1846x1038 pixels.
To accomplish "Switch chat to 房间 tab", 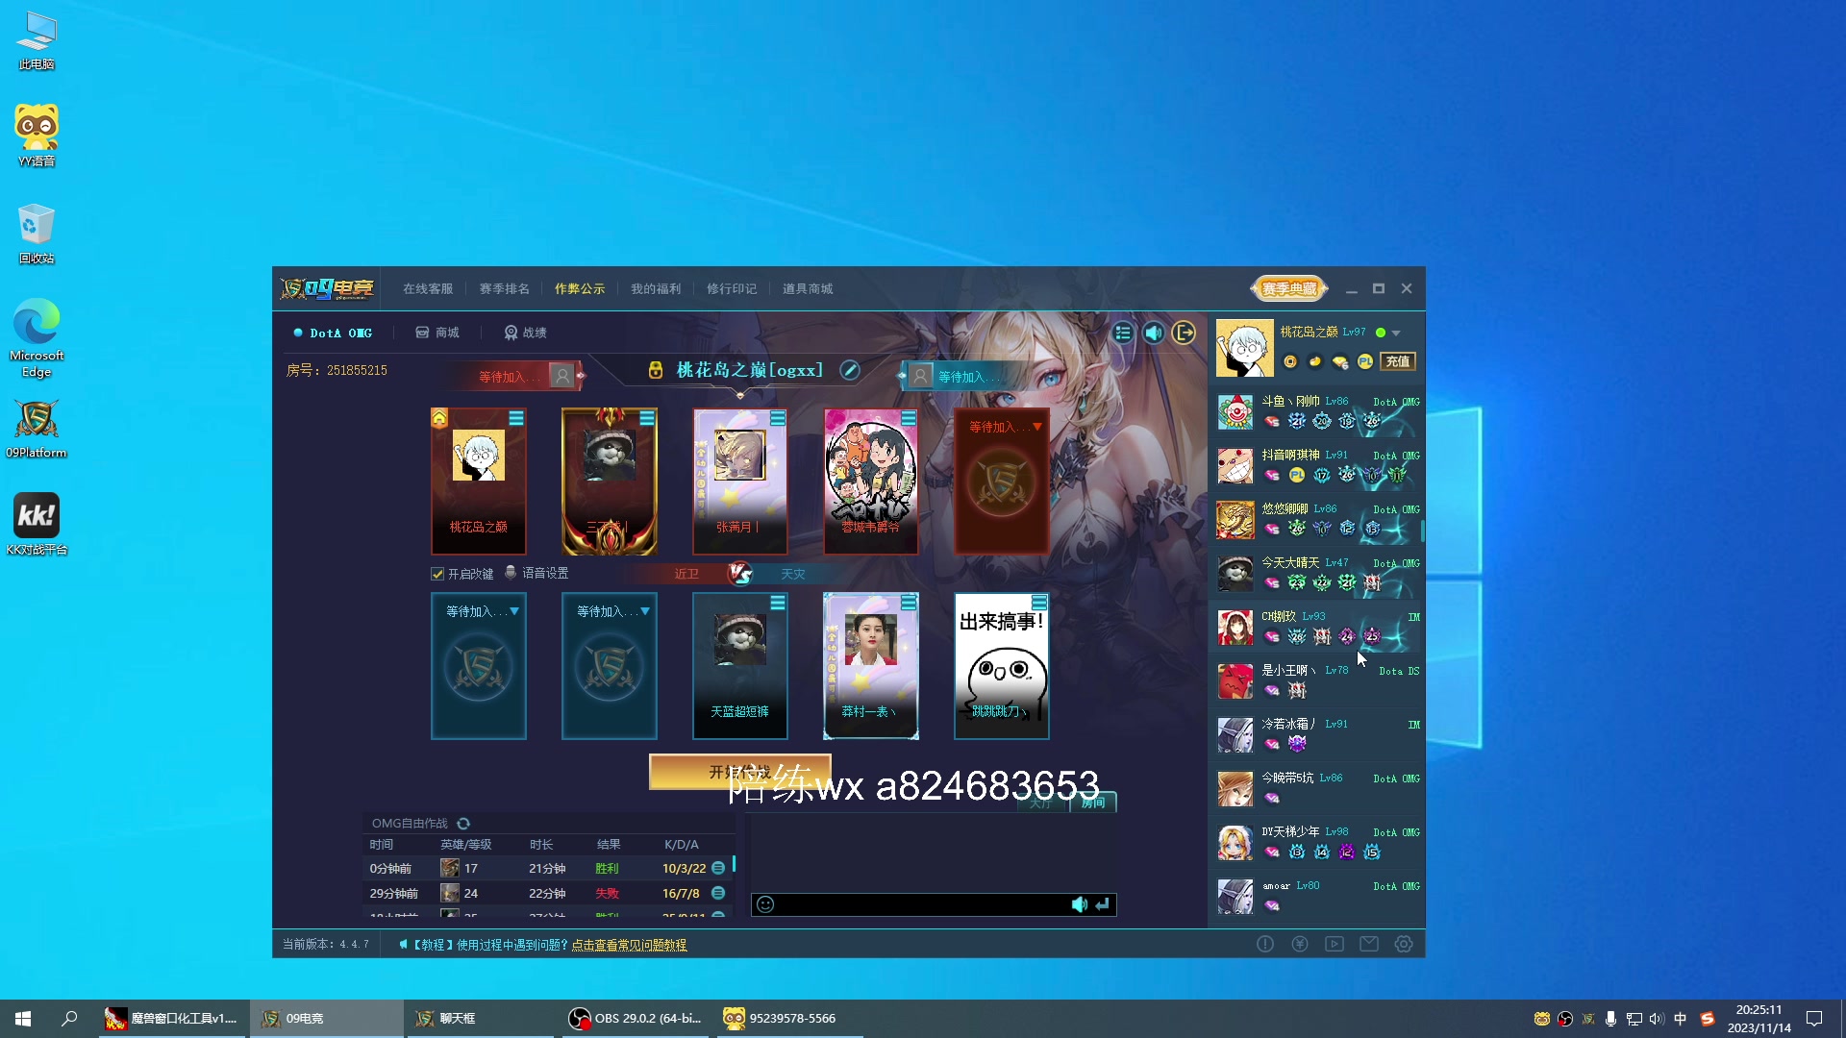I will 1093,803.
